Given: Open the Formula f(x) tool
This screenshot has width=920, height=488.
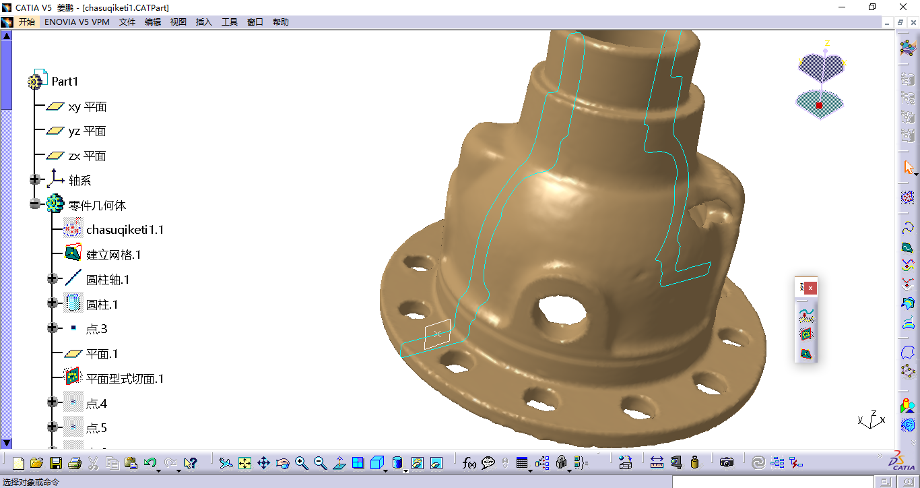Looking at the screenshot, I should pos(469,463).
